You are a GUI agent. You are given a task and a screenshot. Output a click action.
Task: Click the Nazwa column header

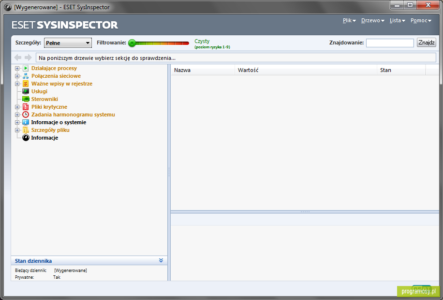point(203,70)
